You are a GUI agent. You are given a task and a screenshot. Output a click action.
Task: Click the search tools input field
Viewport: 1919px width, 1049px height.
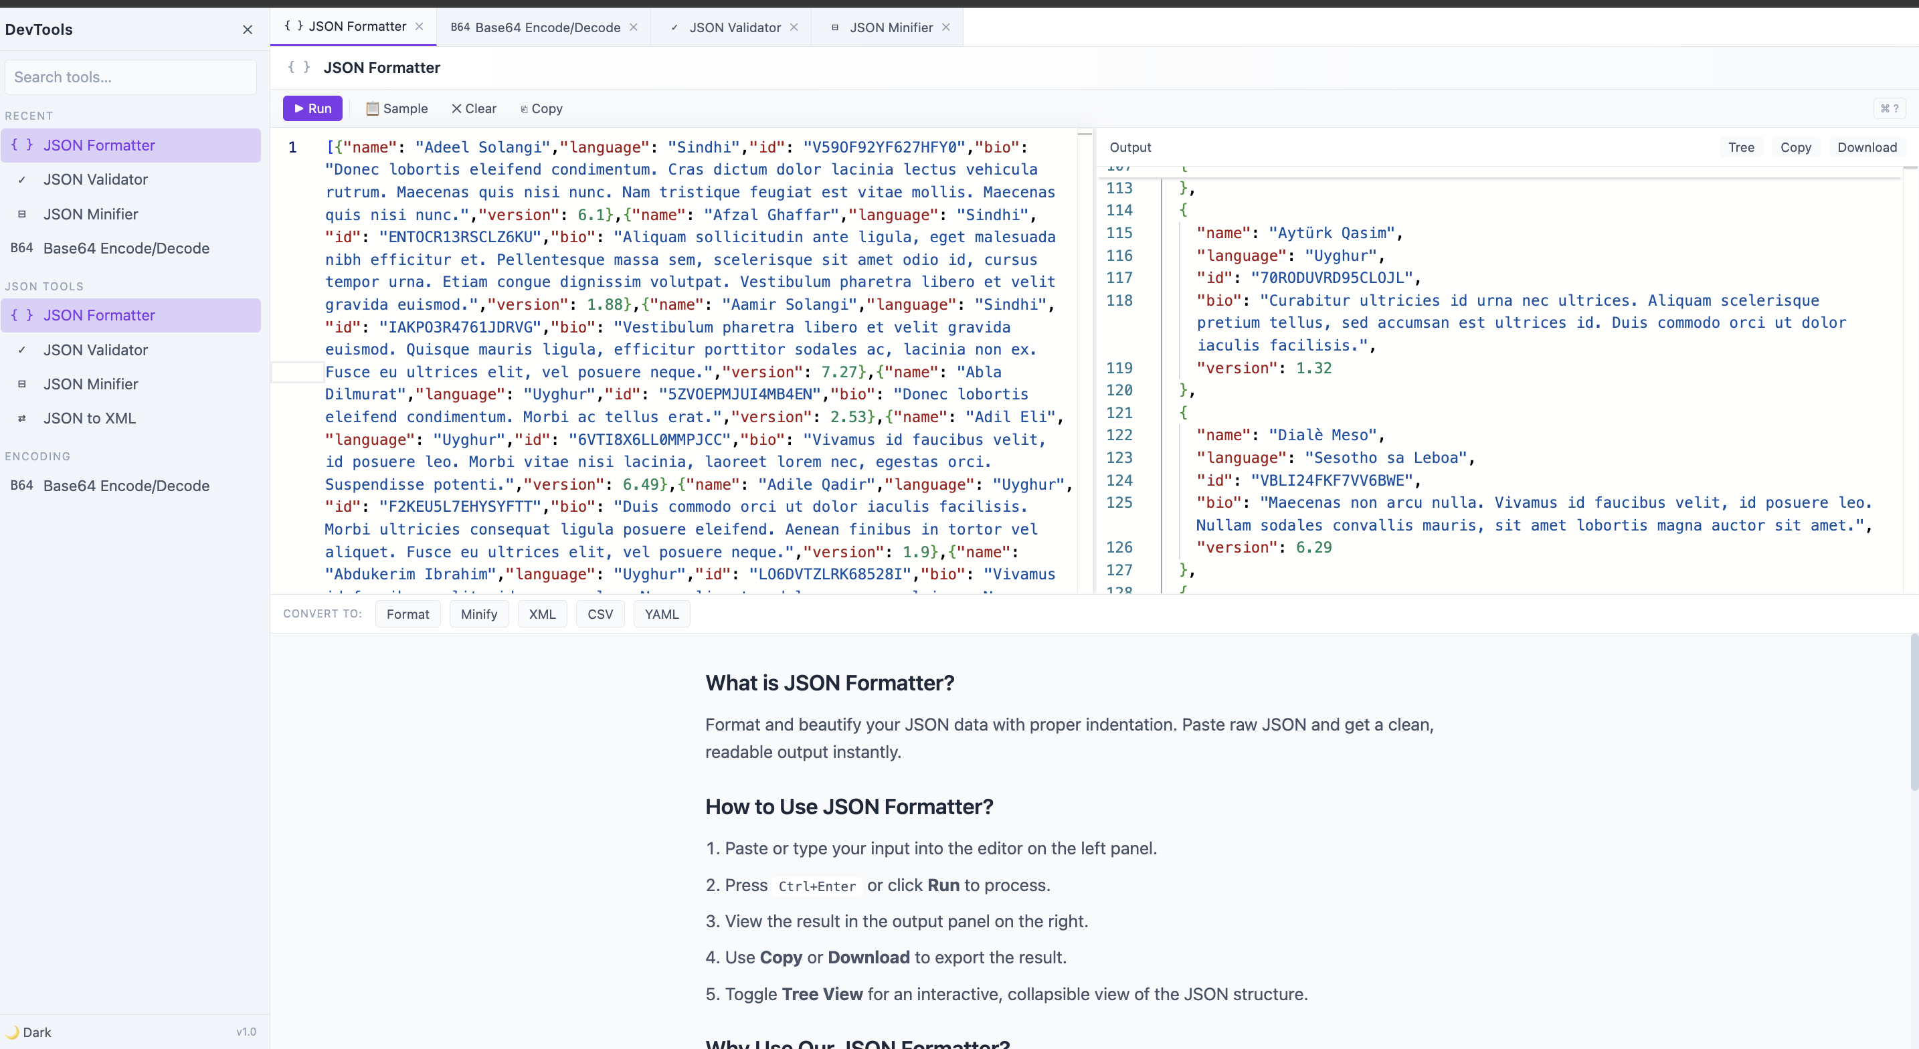[x=130, y=77]
